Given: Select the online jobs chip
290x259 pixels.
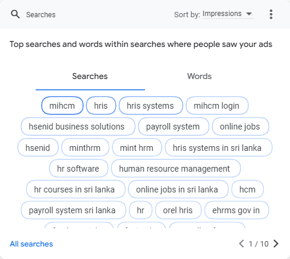Looking at the screenshot, I should click(241, 127).
